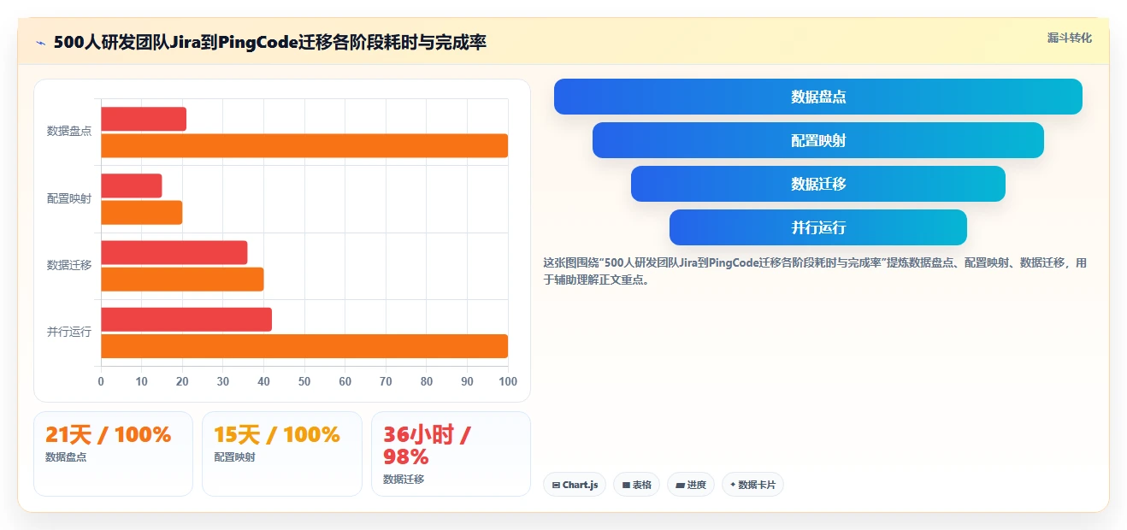Click the 表格 tag chip
Viewport: 1127px width, 530px height.
click(636, 485)
